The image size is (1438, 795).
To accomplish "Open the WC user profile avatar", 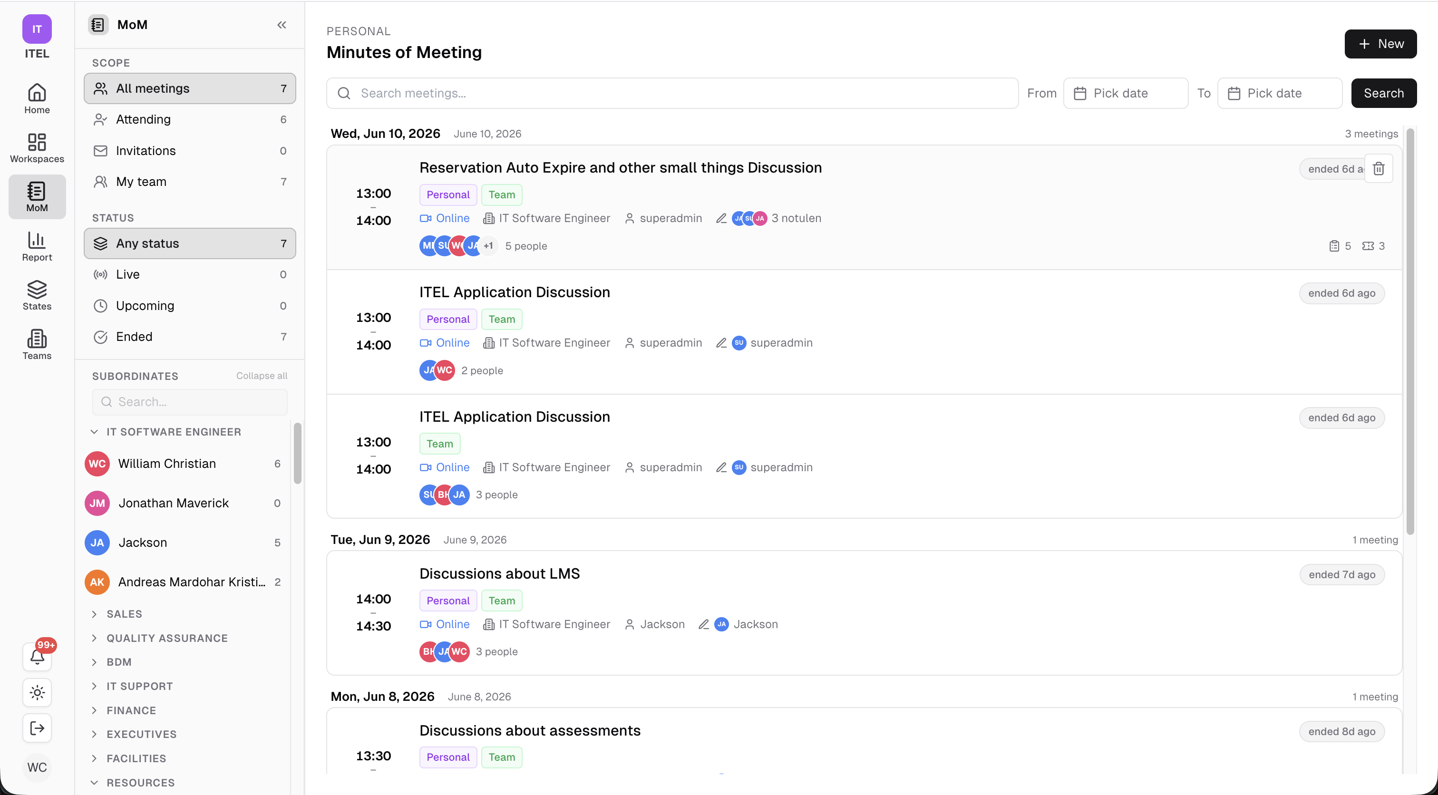I will coord(37,767).
